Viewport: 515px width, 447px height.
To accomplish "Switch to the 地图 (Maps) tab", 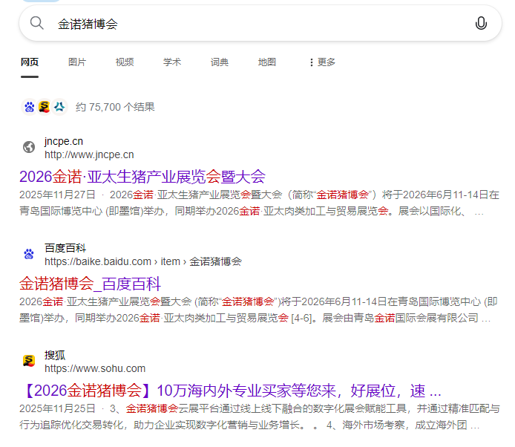I will [x=267, y=62].
